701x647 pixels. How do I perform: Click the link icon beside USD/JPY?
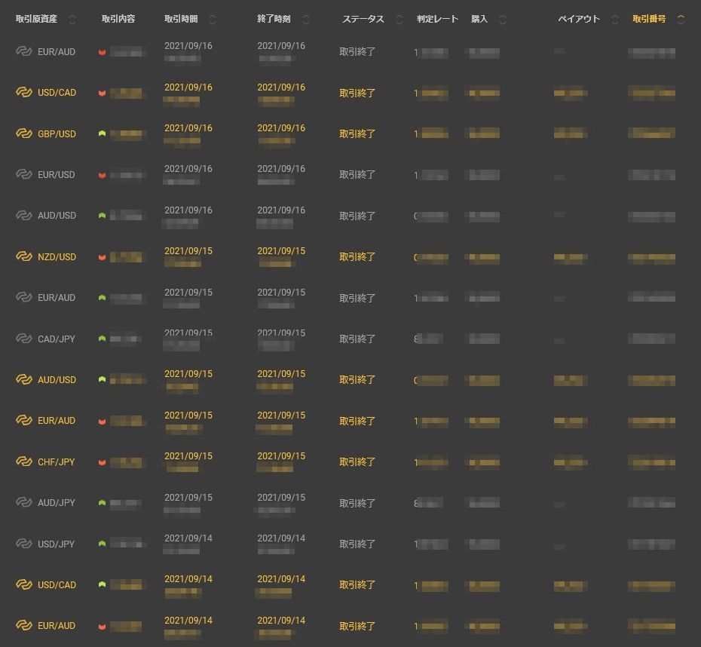coord(24,544)
